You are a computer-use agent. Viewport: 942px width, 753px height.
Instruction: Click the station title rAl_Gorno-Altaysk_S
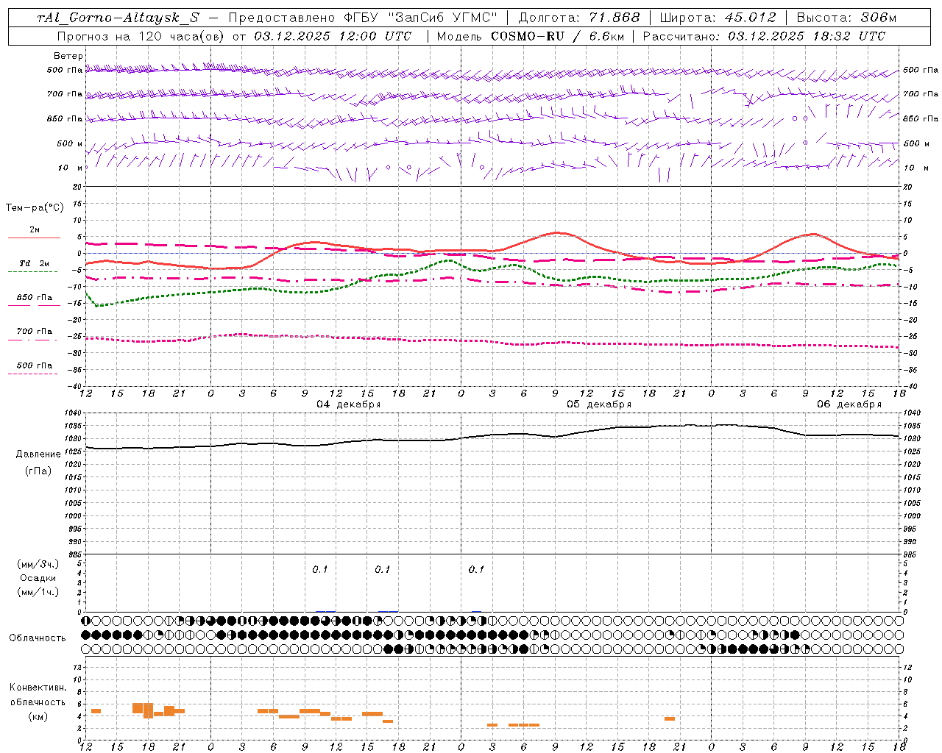[118, 18]
